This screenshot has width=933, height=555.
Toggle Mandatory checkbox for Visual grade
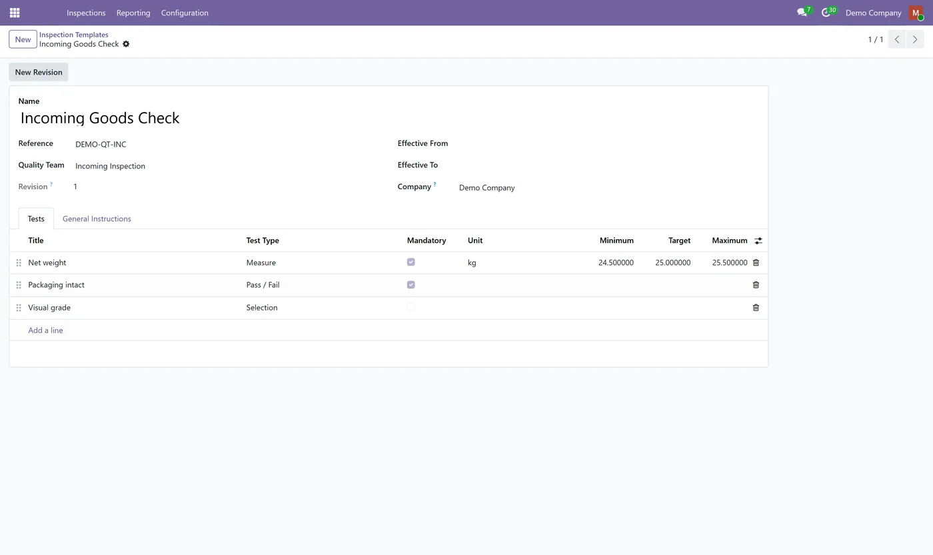tap(411, 307)
